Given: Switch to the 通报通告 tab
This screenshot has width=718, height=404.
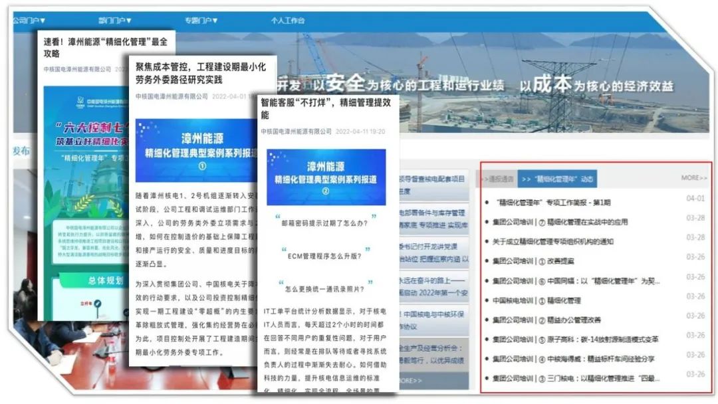Looking at the screenshot, I should pos(497,179).
